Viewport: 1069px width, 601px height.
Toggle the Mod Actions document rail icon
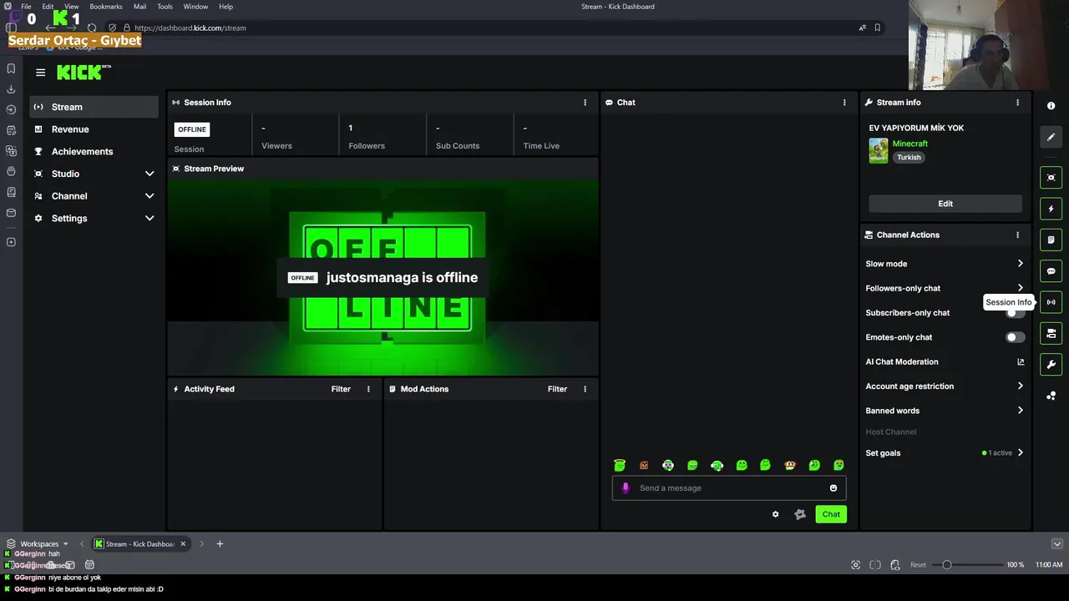click(x=1051, y=240)
